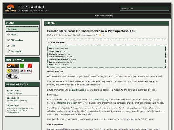Image resolution: width=174 pixels, height=130 pixels.
Task: Click the AVVICINAMENTO heading
Action: [x=56, y=124]
